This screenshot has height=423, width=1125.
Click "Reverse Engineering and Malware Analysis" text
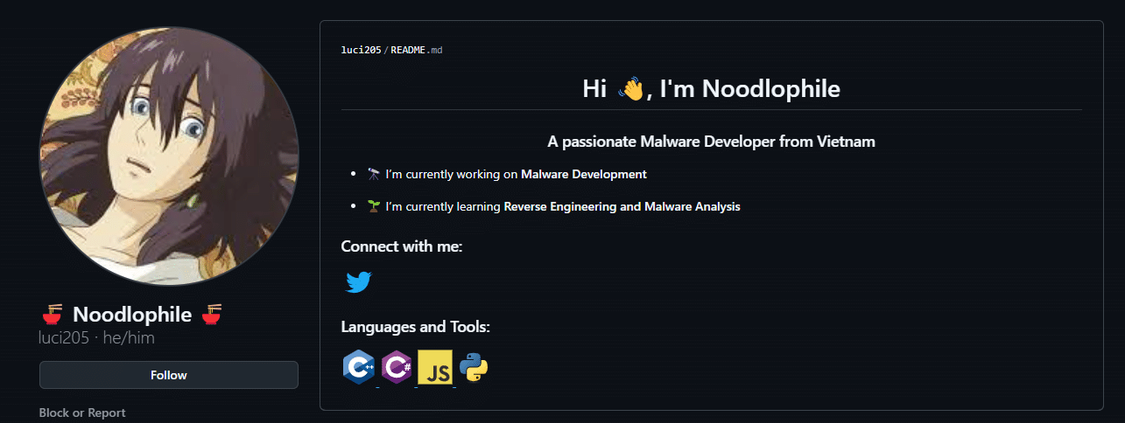(x=622, y=207)
